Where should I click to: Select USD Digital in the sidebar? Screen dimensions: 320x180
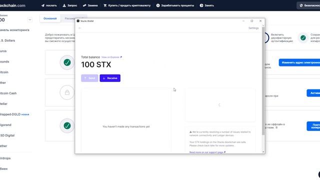7,135
